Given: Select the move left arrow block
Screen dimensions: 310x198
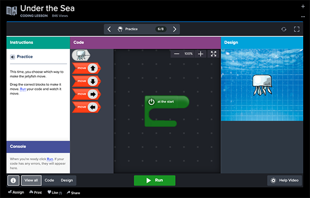Looking at the screenshot, I should pos(87,107).
